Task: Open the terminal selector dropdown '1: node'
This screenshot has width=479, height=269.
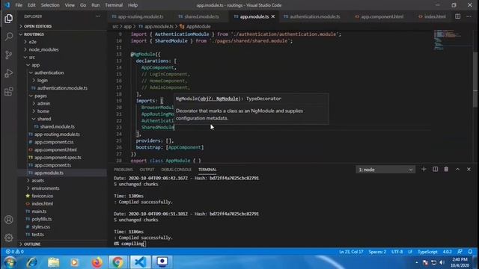Action: [x=385, y=170]
